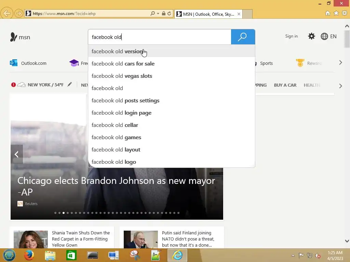This screenshot has height=262, width=350.
Task: Open the Shania Twain article thumbnail
Action: click(31, 239)
